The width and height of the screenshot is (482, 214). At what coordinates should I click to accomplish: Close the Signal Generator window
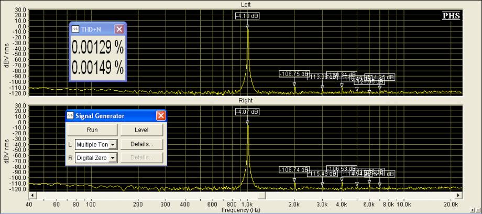click(x=161, y=116)
